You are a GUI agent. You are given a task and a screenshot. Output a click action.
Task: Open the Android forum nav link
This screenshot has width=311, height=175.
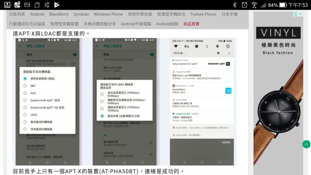click(37, 14)
